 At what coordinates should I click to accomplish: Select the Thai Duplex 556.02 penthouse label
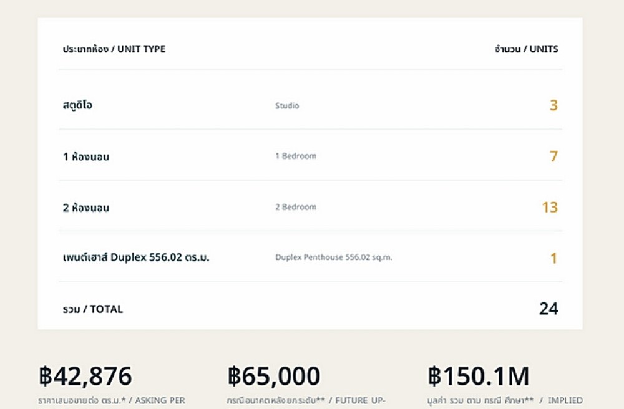(136, 257)
